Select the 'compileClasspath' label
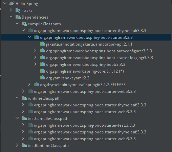 pyautogui.click(x=44, y=24)
